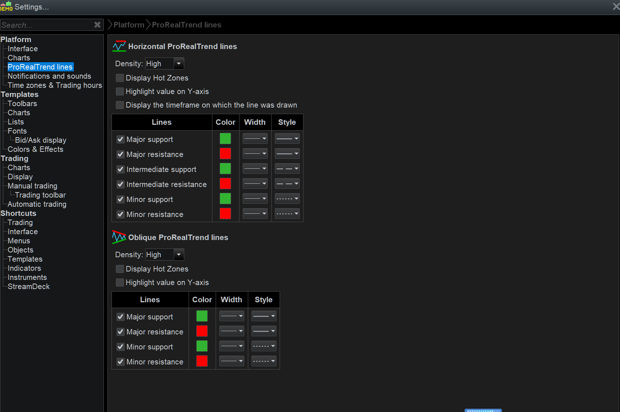Clear the settings search field

click(x=97, y=25)
